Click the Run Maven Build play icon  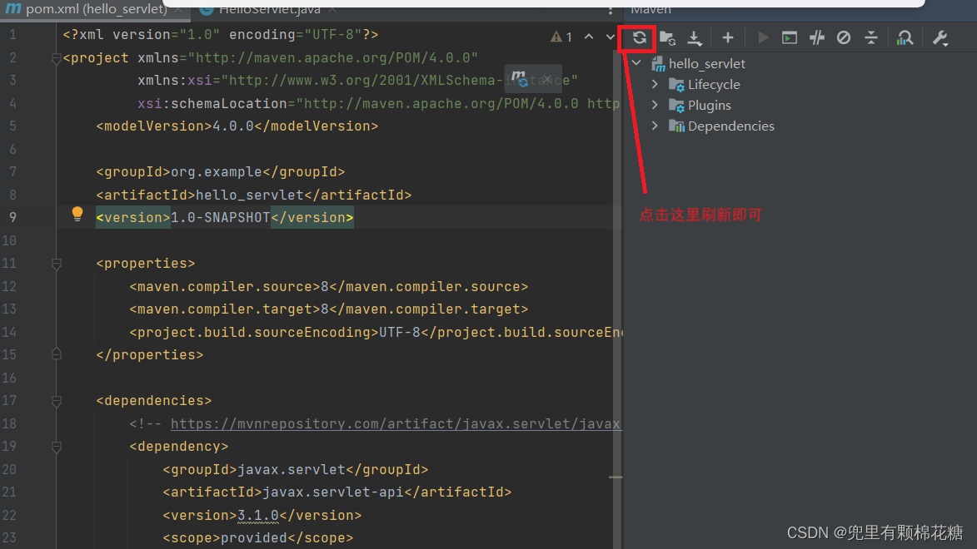pyautogui.click(x=763, y=38)
